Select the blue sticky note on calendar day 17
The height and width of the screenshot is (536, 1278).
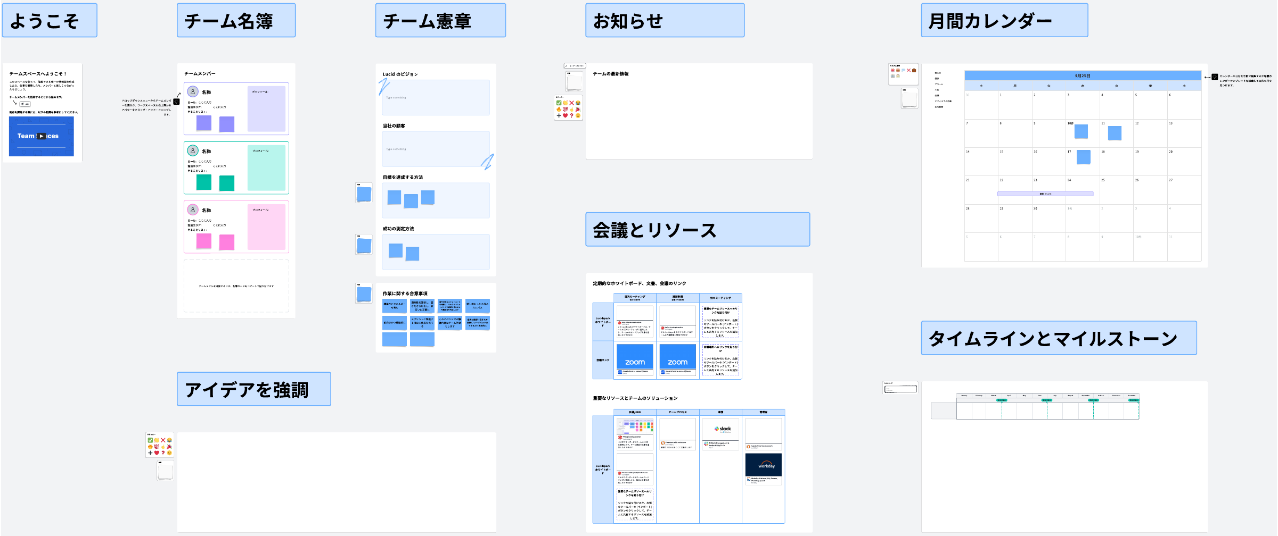point(1083,157)
